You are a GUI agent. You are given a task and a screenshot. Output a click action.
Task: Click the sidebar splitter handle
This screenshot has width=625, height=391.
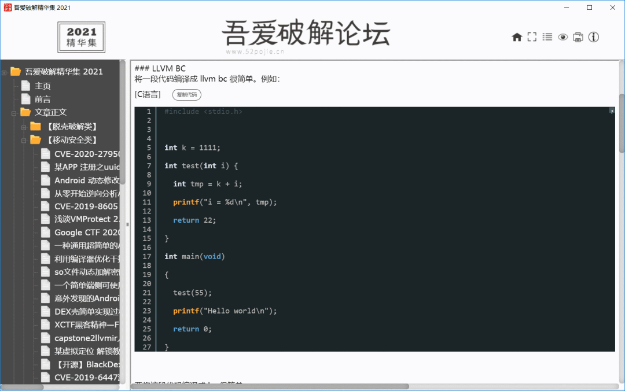click(x=127, y=224)
